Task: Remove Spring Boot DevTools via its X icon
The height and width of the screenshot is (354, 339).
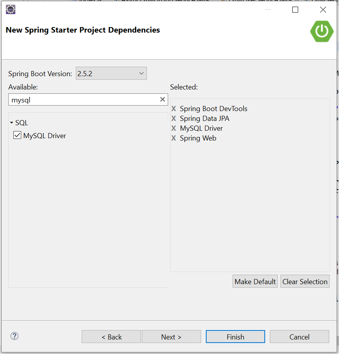Action: 174,109
